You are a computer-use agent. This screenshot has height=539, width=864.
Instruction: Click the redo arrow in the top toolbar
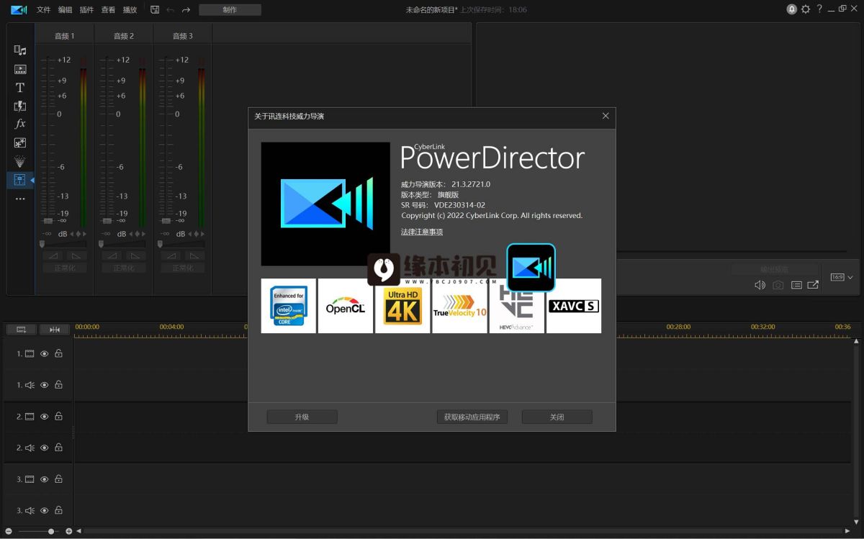186,10
